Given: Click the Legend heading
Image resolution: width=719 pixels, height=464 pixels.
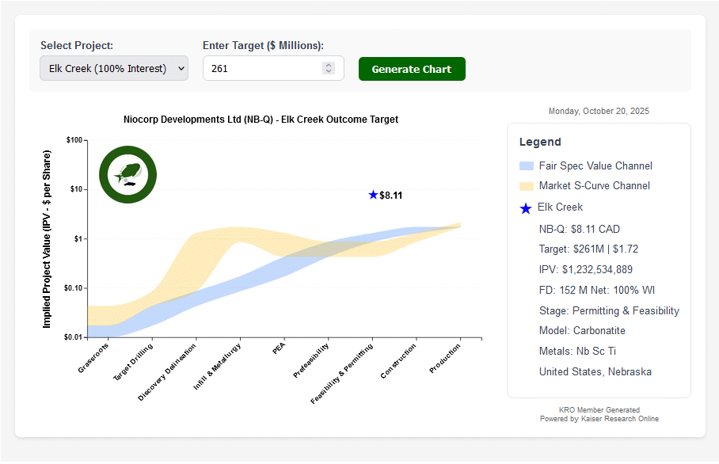Looking at the screenshot, I should pos(540,143).
